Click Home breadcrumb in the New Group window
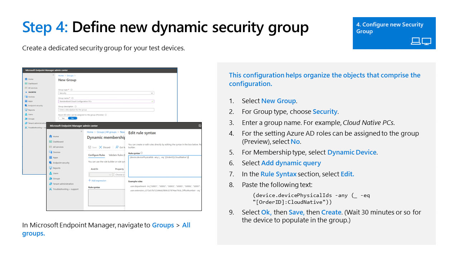Screen dimensions: 458x257 [x=61, y=76]
